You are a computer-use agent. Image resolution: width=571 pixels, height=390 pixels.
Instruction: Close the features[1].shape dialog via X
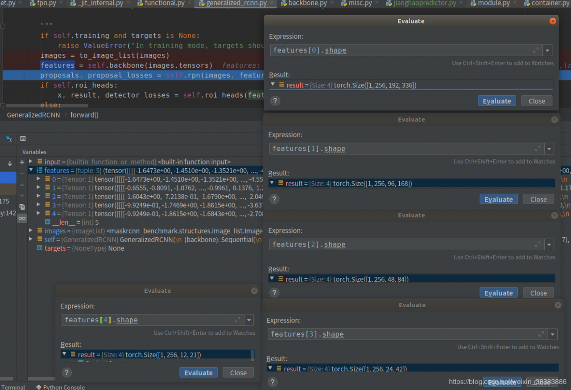point(554,119)
